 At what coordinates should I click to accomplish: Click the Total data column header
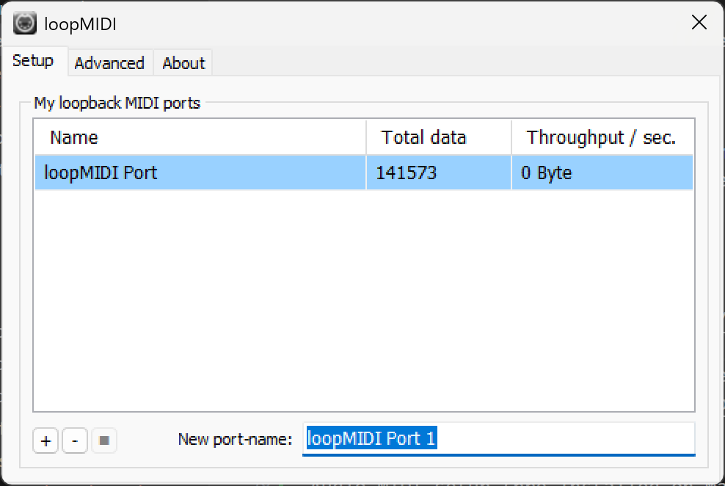click(x=439, y=137)
